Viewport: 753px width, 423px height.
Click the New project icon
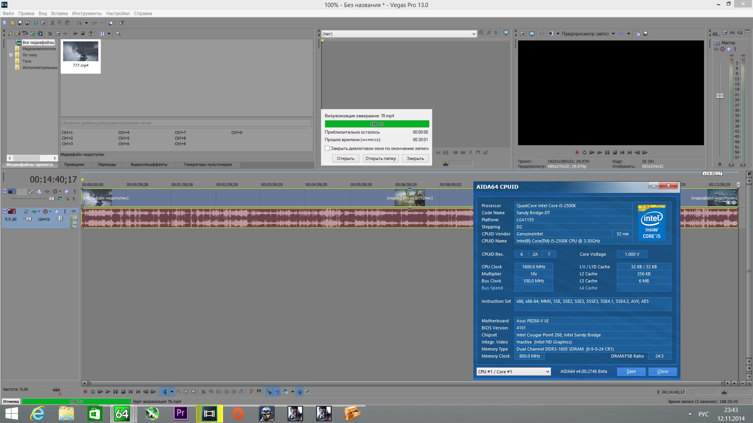(x=5, y=23)
